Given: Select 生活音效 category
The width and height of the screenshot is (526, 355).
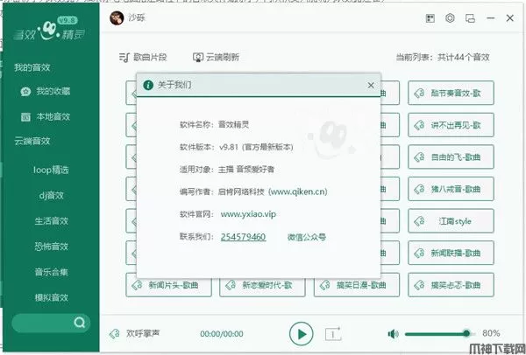Looking at the screenshot, I should click(x=51, y=221).
